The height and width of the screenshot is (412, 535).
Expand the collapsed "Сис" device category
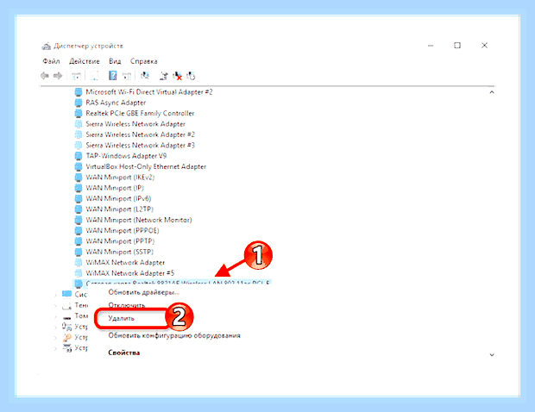pyautogui.click(x=55, y=295)
